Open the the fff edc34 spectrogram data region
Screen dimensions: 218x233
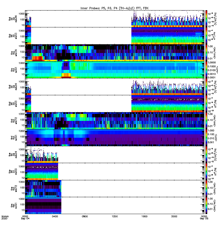click(42, 155)
